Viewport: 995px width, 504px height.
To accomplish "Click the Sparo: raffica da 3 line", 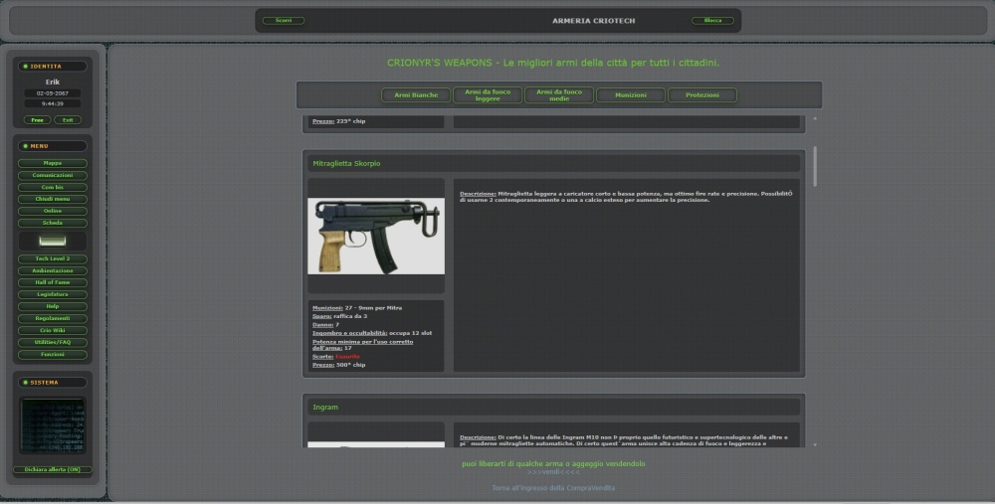I will point(340,316).
